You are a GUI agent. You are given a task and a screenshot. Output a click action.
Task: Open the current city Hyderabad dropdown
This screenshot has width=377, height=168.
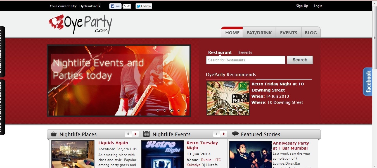pos(90,6)
